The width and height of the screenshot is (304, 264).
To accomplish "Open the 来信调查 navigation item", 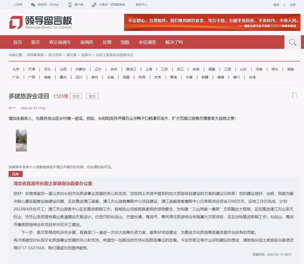I will 147,42.
